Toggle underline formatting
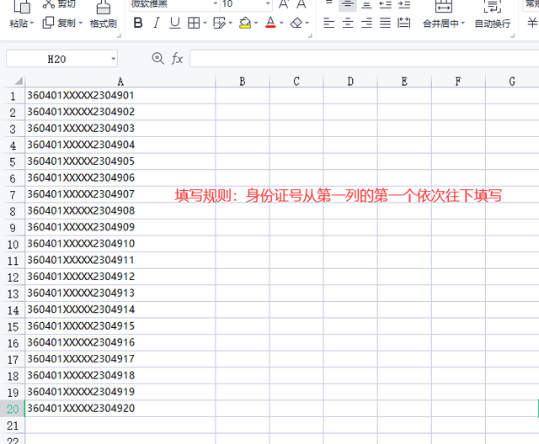 pyautogui.click(x=174, y=23)
